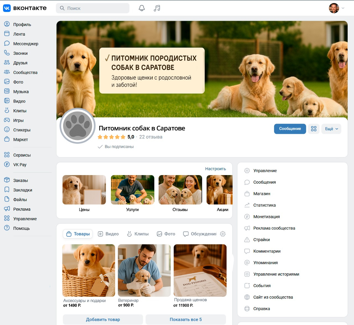Click the Реклама megaphone icon in sidebar
This screenshot has width=354, height=325.
[7, 209]
